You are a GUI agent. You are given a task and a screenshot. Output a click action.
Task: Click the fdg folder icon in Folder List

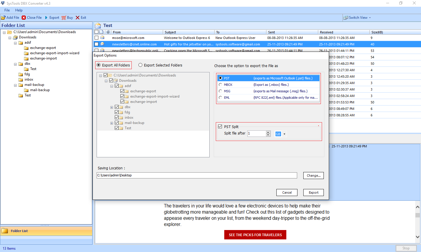[x=21, y=74]
